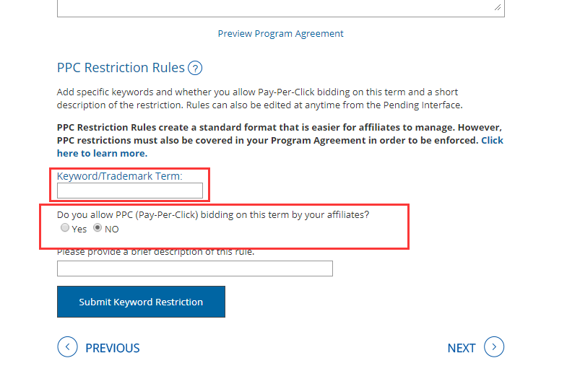The width and height of the screenshot is (567, 371).
Task: Click the PPC bidding question text
Action: tap(213, 214)
